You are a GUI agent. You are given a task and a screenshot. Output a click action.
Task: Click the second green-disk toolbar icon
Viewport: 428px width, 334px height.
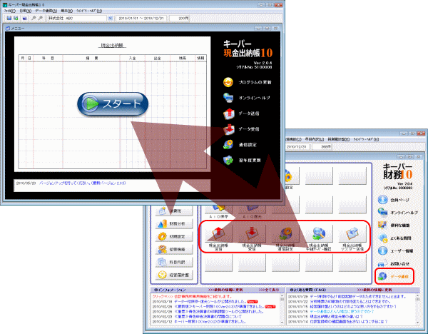16,18
